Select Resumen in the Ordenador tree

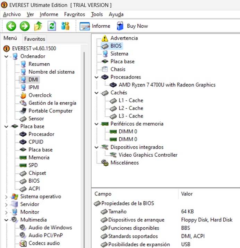(39, 64)
